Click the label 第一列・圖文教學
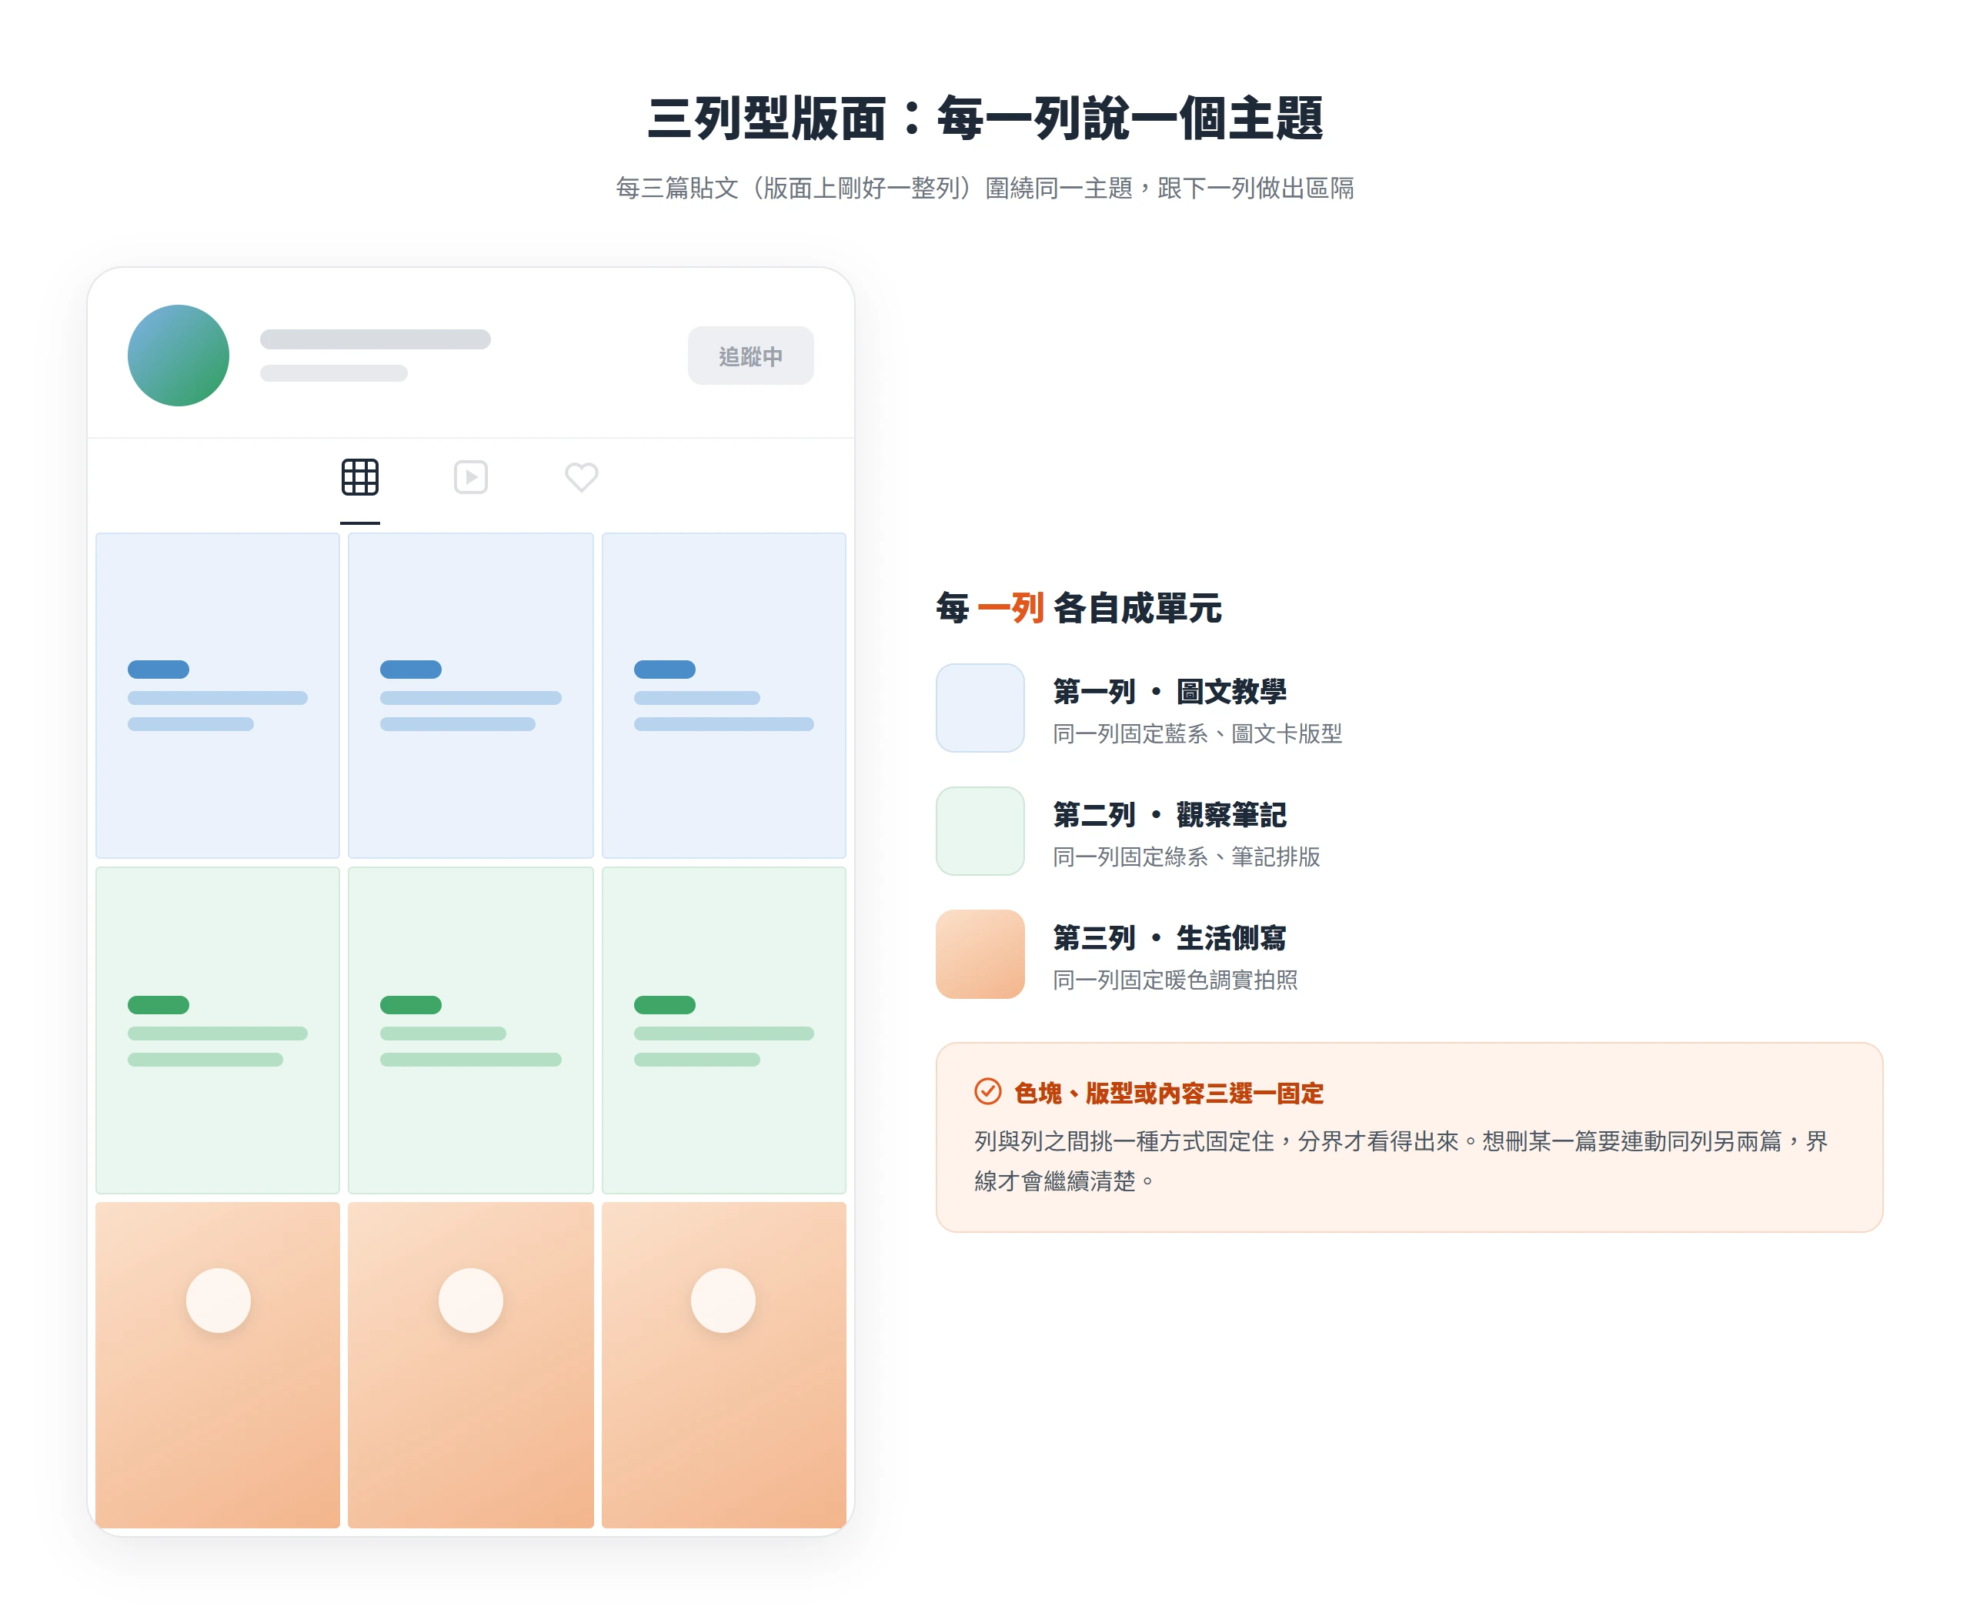 click(1170, 692)
